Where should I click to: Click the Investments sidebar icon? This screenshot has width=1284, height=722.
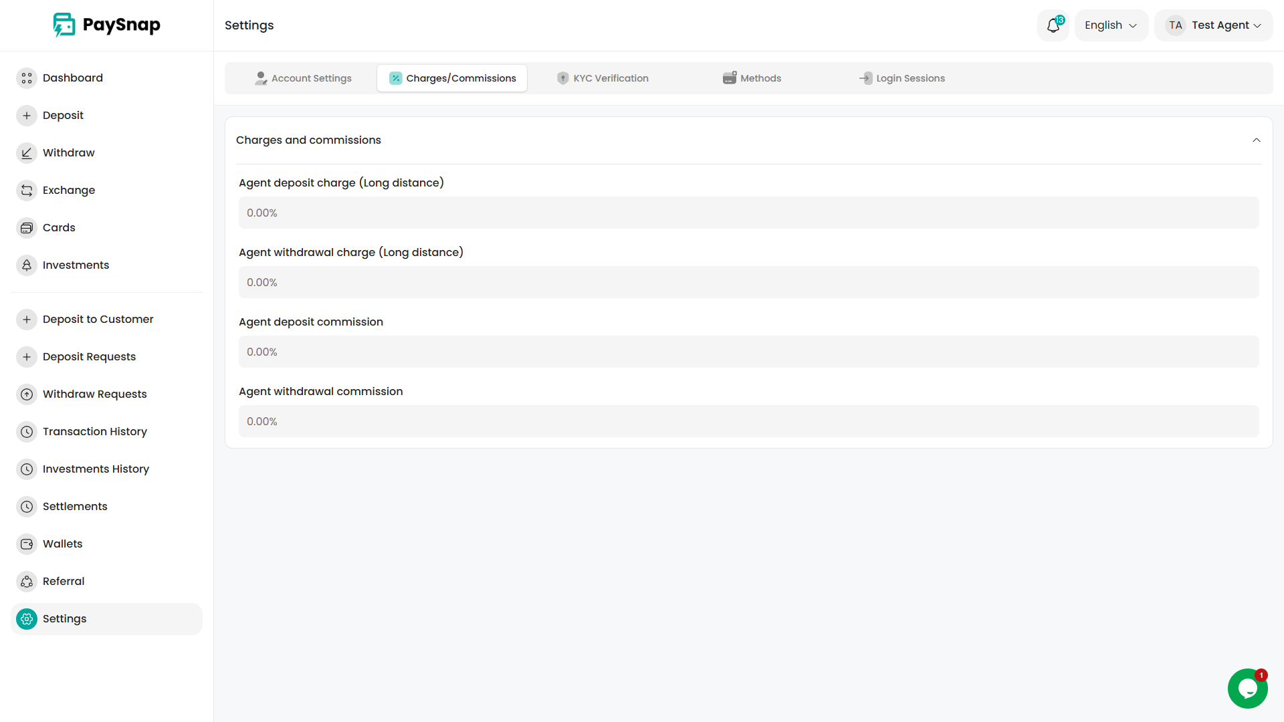(27, 265)
